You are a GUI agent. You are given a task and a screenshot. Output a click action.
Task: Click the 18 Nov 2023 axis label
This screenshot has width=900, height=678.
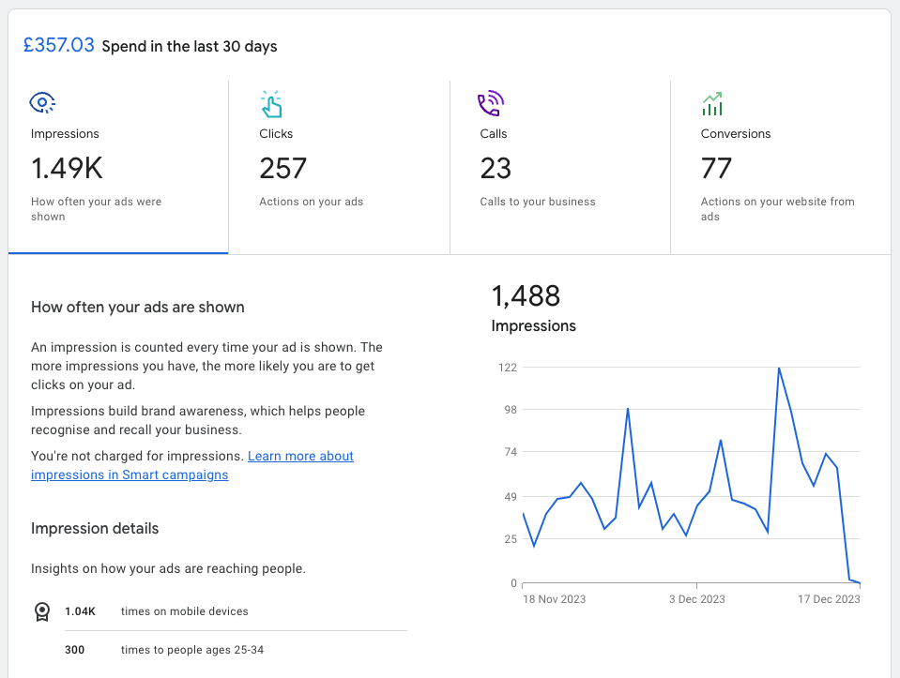[x=554, y=599]
